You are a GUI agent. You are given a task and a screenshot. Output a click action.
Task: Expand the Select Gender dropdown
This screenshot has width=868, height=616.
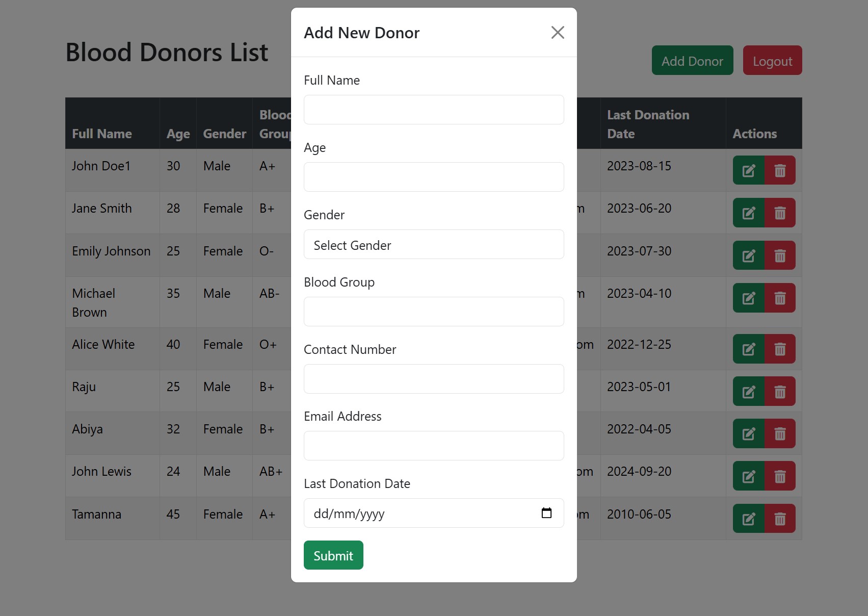click(434, 245)
